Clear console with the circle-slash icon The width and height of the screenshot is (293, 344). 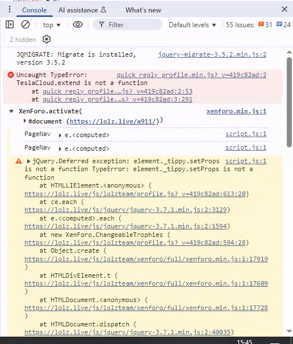[x=26, y=24]
